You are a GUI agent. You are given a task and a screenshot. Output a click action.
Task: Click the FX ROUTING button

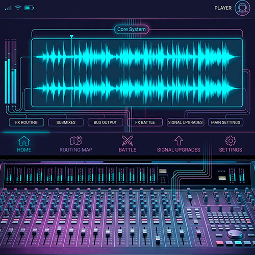pos(27,122)
